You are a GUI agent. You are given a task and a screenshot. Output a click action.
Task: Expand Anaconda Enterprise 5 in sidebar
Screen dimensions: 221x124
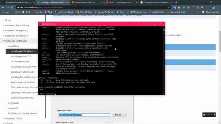tap(3, 31)
